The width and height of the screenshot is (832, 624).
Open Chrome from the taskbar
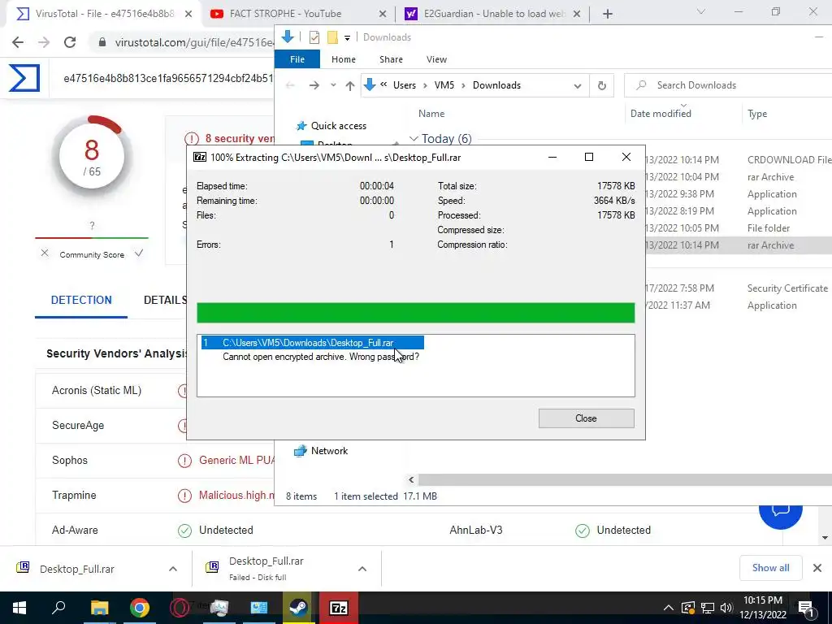(140, 608)
